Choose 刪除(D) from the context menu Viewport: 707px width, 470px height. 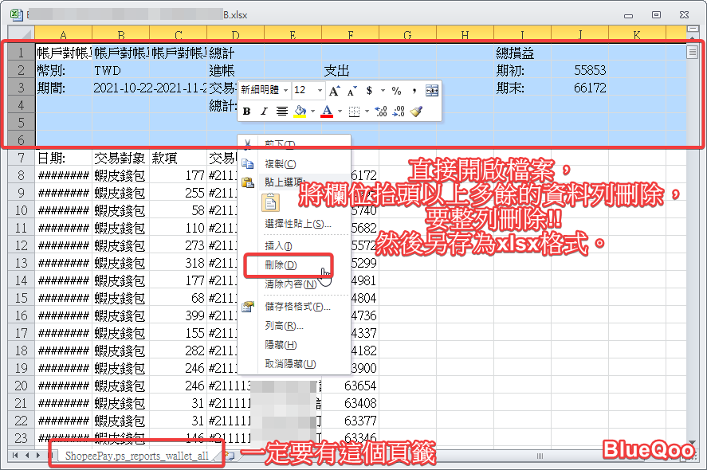pos(281,265)
